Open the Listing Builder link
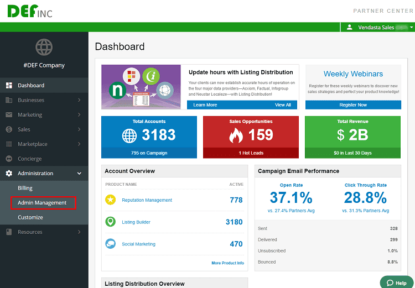 pos(136,222)
